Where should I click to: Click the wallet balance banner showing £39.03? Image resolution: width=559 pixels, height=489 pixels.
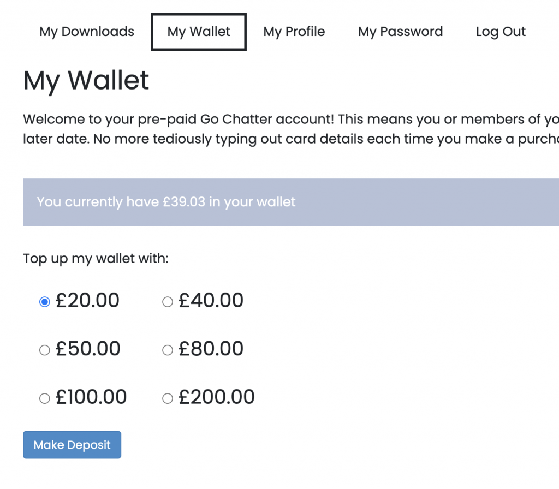(291, 202)
